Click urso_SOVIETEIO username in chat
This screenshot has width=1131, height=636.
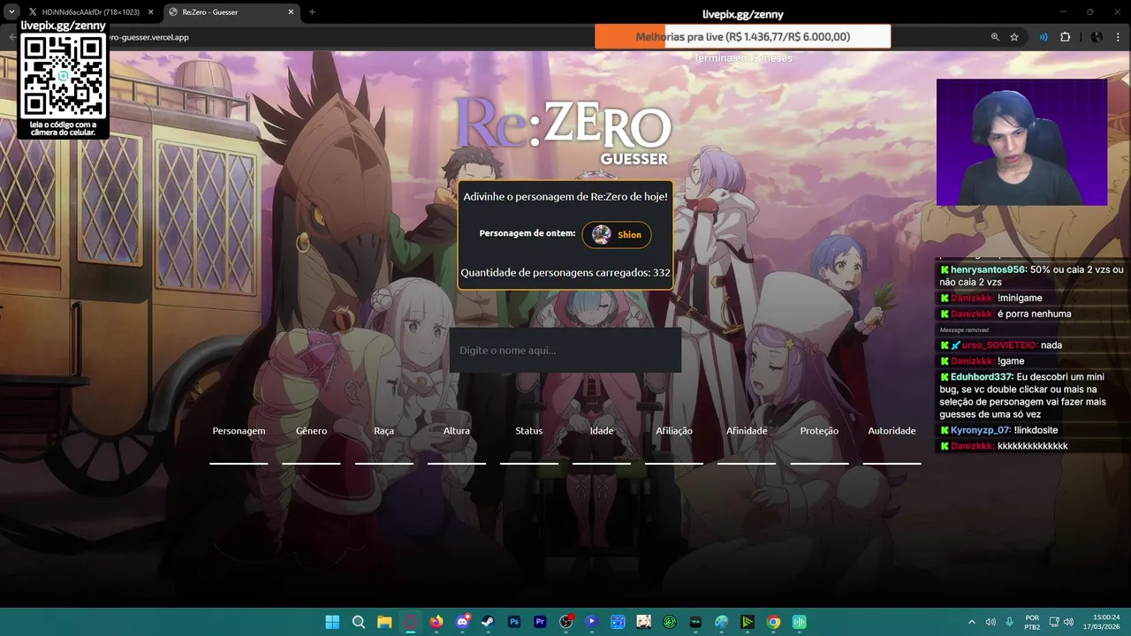(999, 345)
